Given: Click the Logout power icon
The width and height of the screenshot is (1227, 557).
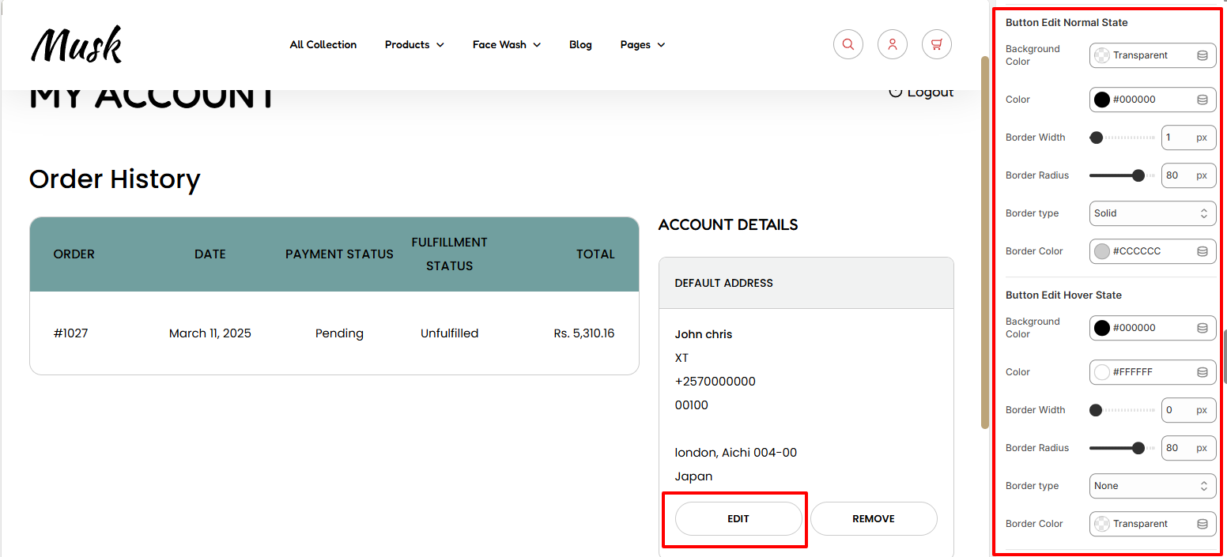Looking at the screenshot, I should click(x=896, y=92).
